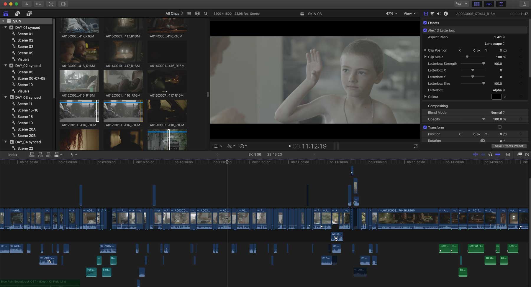Click append clip edit icon
Image resolution: width=531 pixels, height=287 pixels.
pos(48,154)
